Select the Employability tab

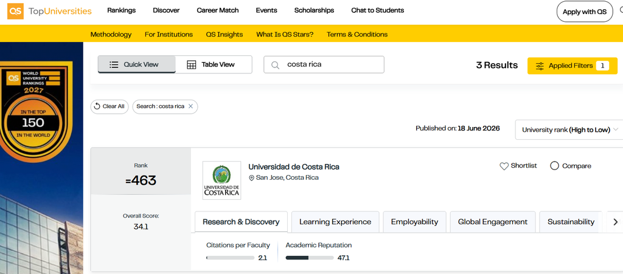(414, 222)
